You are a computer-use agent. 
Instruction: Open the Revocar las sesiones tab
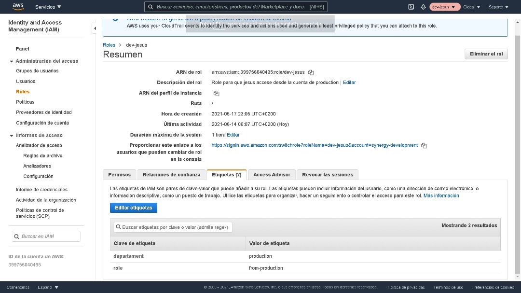click(x=327, y=175)
